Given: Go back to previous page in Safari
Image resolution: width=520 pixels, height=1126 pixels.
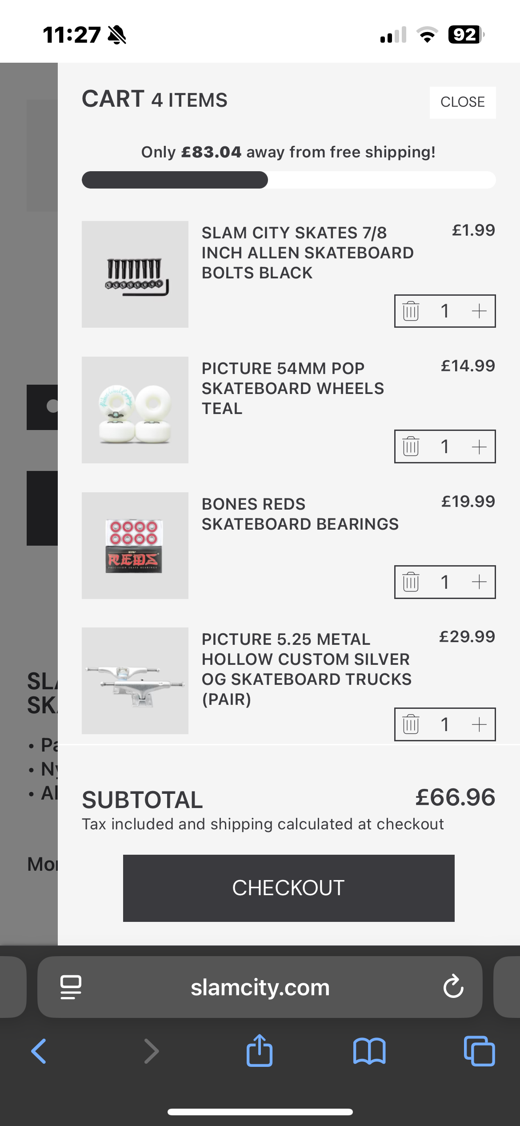Looking at the screenshot, I should point(39,1051).
